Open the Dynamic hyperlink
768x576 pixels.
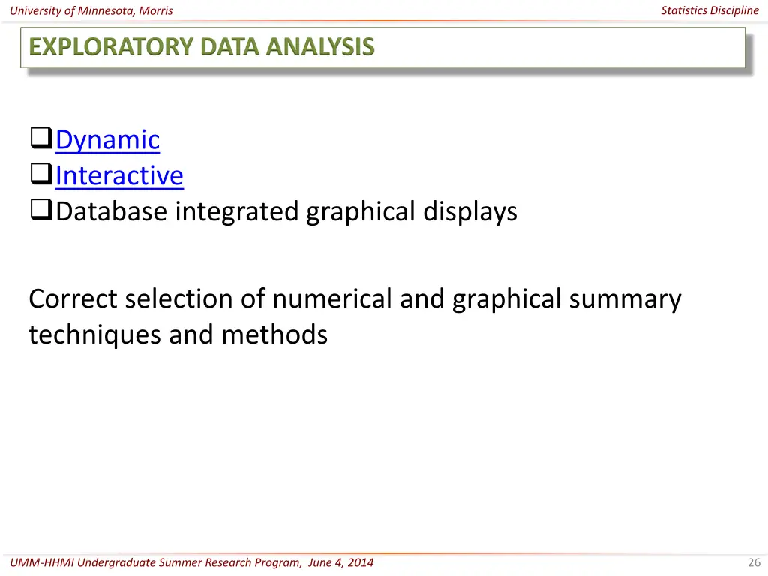click(107, 140)
